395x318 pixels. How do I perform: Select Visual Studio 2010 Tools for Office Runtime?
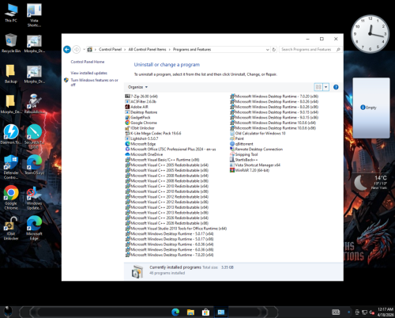coord(176,229)
